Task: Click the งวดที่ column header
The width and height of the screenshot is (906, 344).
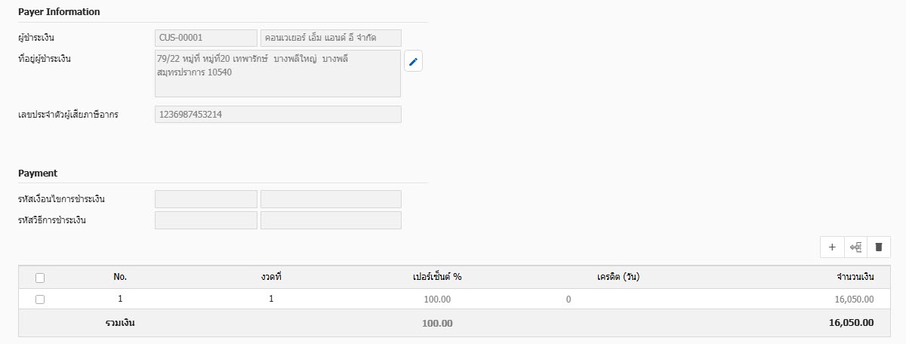Action: point(270,277)
